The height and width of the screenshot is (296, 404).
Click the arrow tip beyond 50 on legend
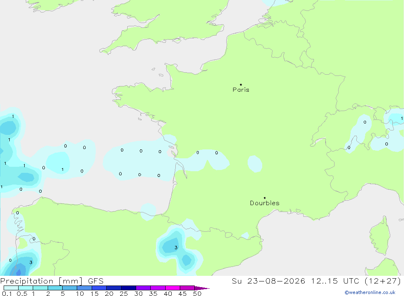[x=202, y=288]
